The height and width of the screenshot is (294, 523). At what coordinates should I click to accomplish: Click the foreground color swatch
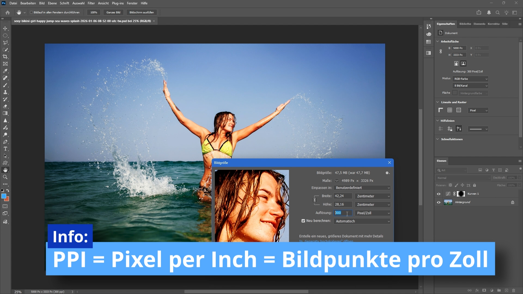tap(4, 196)
